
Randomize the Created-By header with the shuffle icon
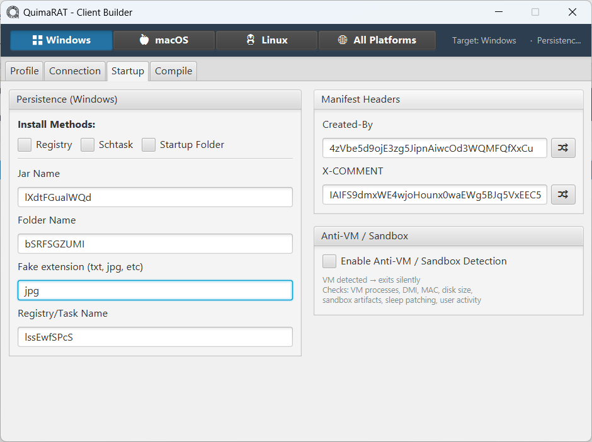(x=563, y=148)
